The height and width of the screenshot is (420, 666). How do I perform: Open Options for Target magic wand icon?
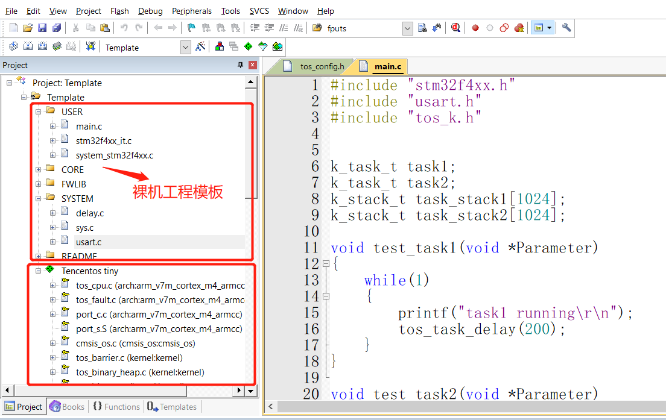click(200, 46)
